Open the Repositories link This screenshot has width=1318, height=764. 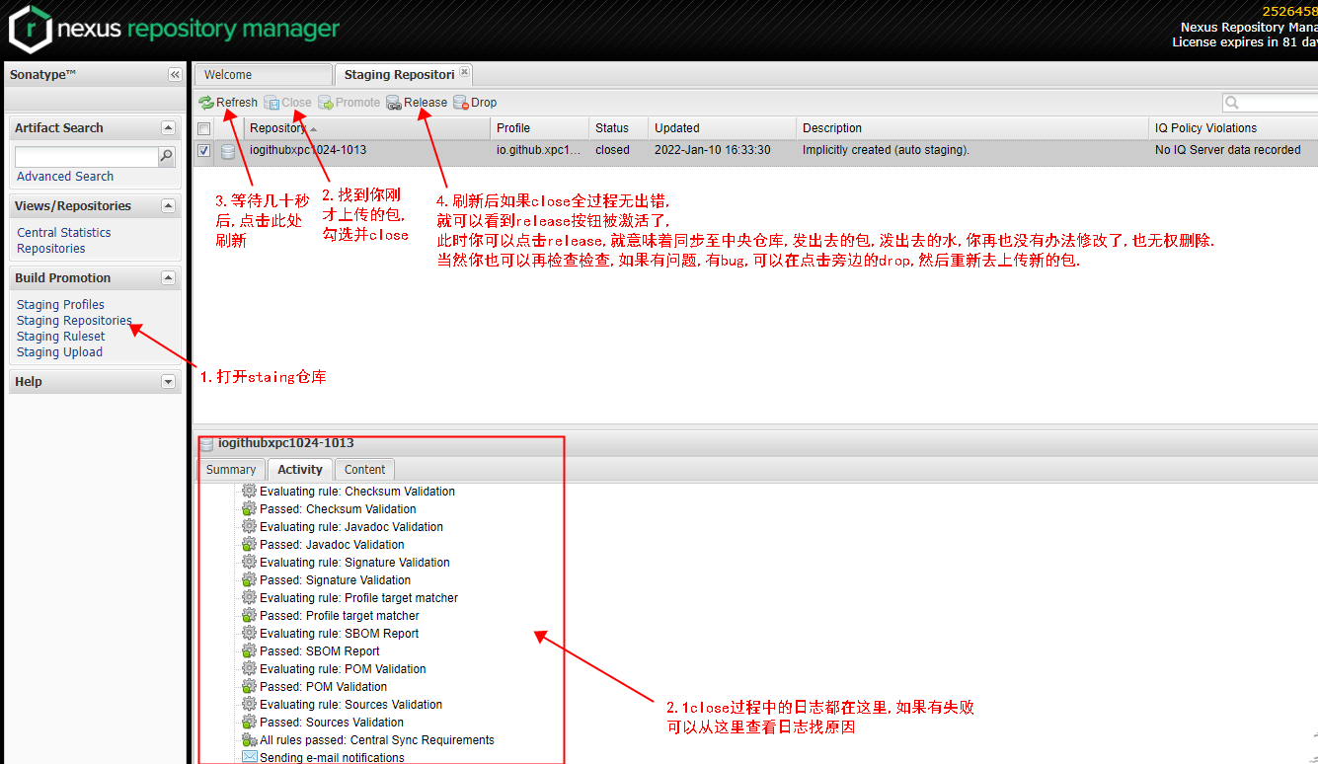[x=51, y=249]
